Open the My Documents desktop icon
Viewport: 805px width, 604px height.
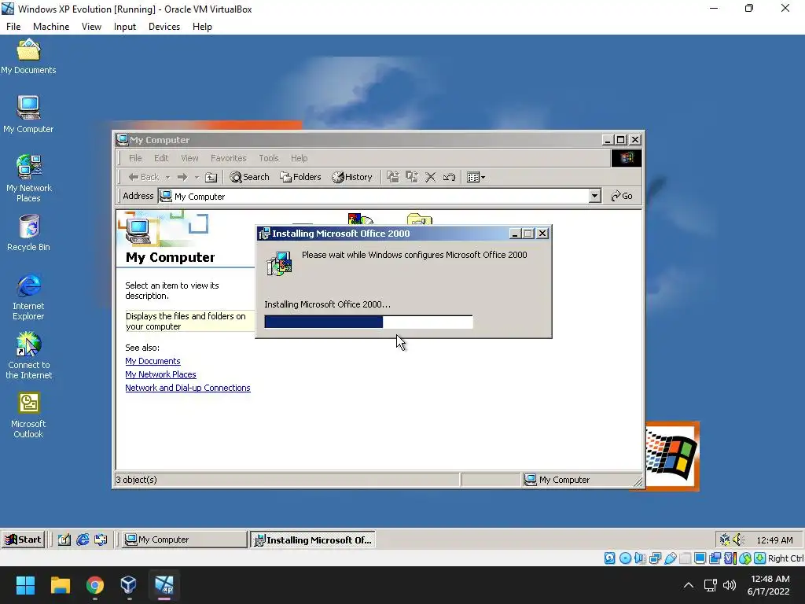coord(28,57)
